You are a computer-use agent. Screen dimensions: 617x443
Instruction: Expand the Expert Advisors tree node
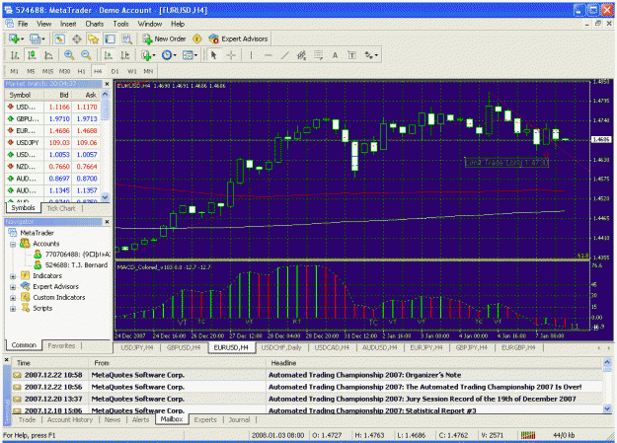pos(13,287)
